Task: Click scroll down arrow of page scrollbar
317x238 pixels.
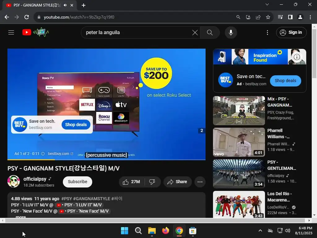Action: click(315, 215)
